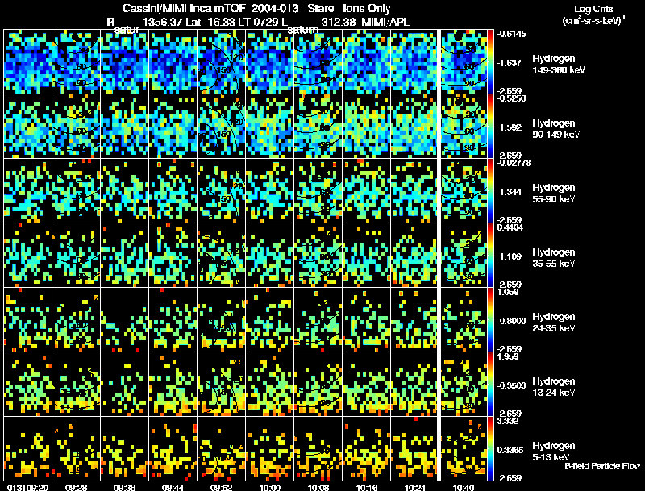Click the -0.02778 colorbar value
Screen dimensions: 645x491
coord(514,163)
